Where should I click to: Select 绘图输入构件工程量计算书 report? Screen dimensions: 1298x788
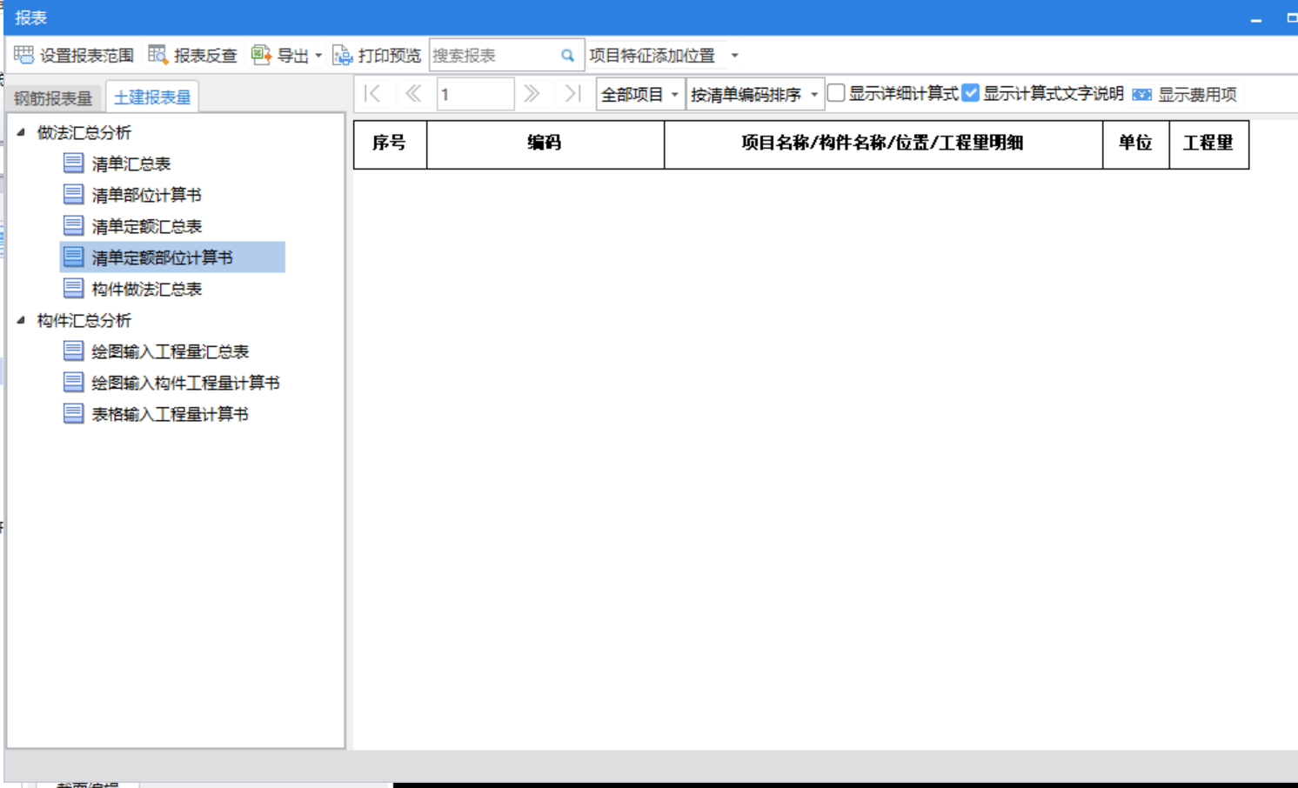186,383
